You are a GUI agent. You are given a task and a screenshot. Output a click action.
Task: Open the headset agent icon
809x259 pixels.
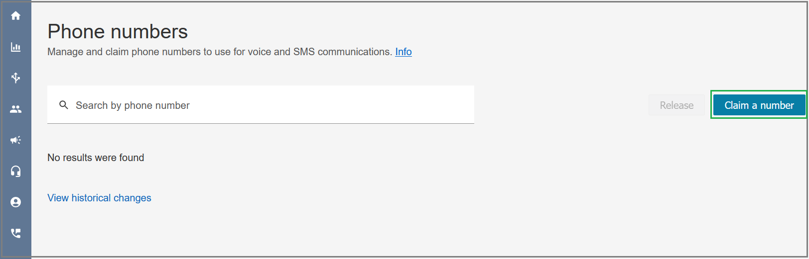click(x=15, y=171)
